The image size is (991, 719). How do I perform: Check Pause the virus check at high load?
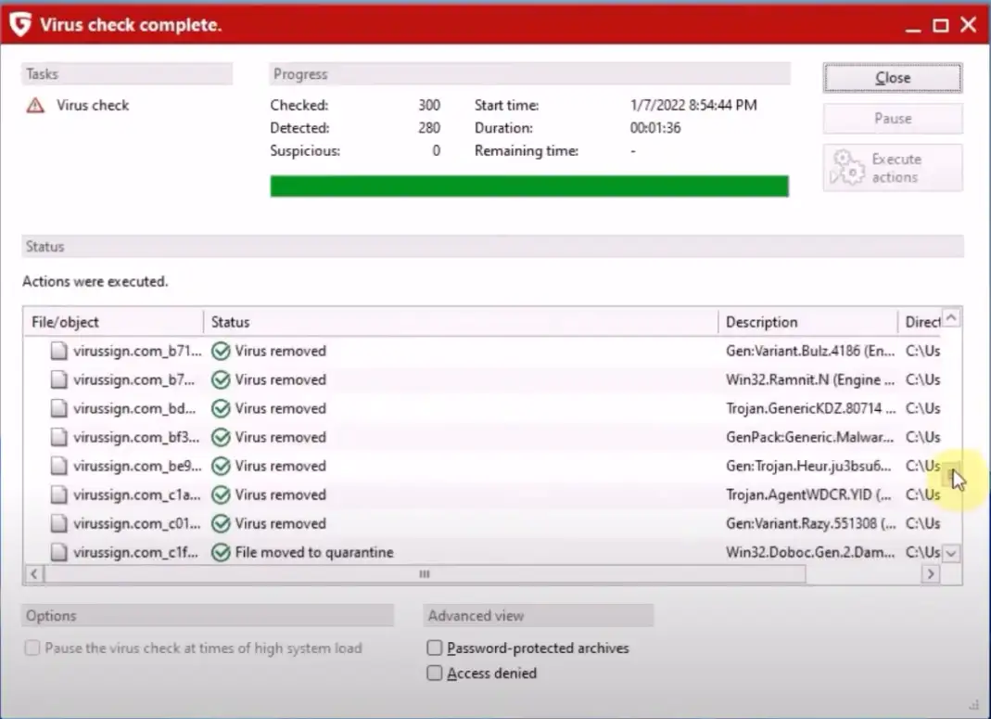[33, 648]
